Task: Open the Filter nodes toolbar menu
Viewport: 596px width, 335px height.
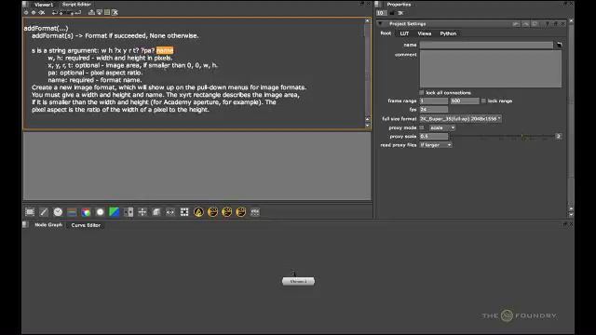Action: pyautogui.click(x=100, y=212)
